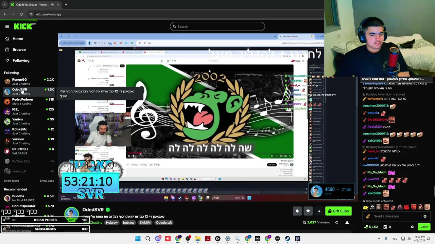Click chat username IdoXPR808
Viewport: 435px width, 244px height.
(x=370, y=165)
